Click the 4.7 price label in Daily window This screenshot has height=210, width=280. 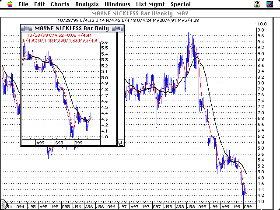tap(105, 95)
